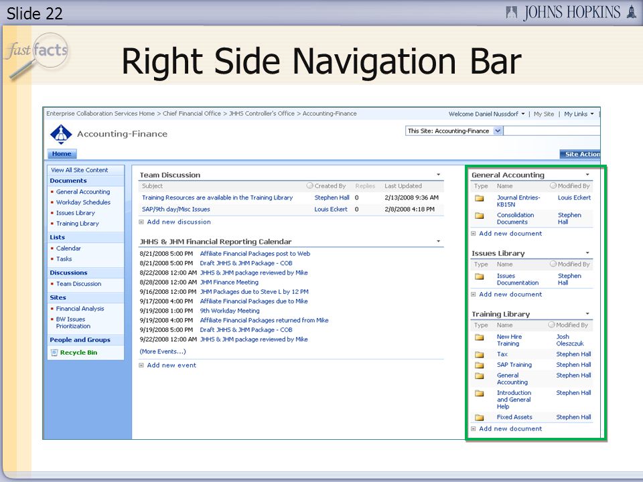Screen dimensions: 643x482
Task: Click plus icon beside Add new event
Action: (x=141, y=366)
